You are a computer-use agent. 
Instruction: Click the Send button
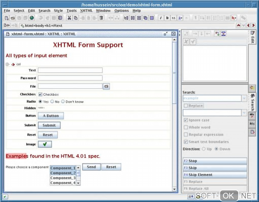click(x=91, y=167)
